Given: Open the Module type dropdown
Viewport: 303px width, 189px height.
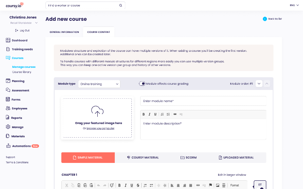Looking at the screenshot, I should 99,84.
